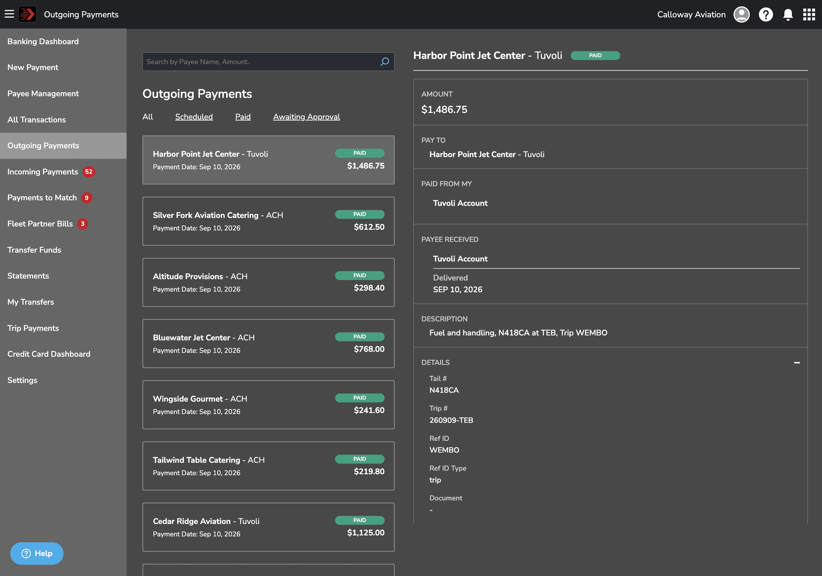Open the user profile avatar icon

pyautogui.click(x=742, y=14)
